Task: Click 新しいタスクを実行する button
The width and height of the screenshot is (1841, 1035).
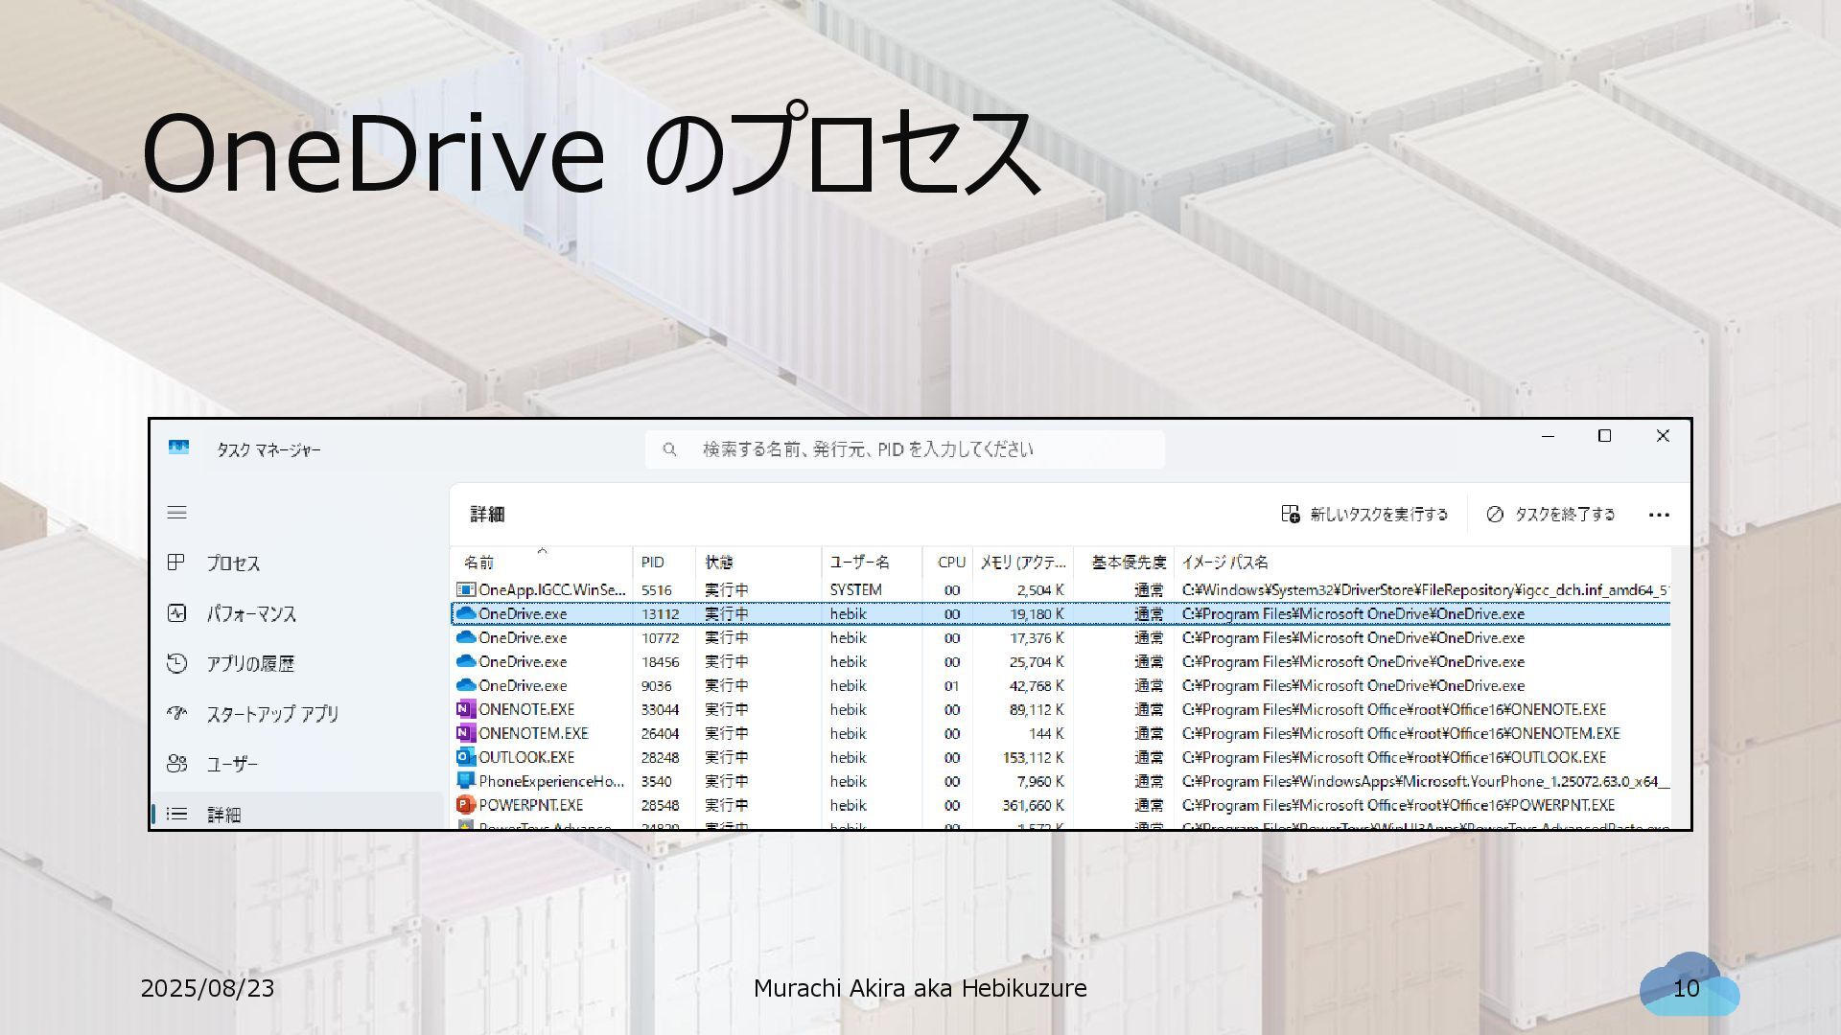Action: 1364,515
